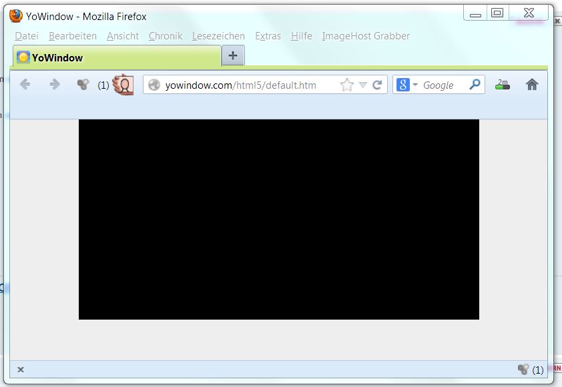Viewport: 562px width, 387px height.
Task: Open the Lesezeichen menu
Action: pos(218,36)
